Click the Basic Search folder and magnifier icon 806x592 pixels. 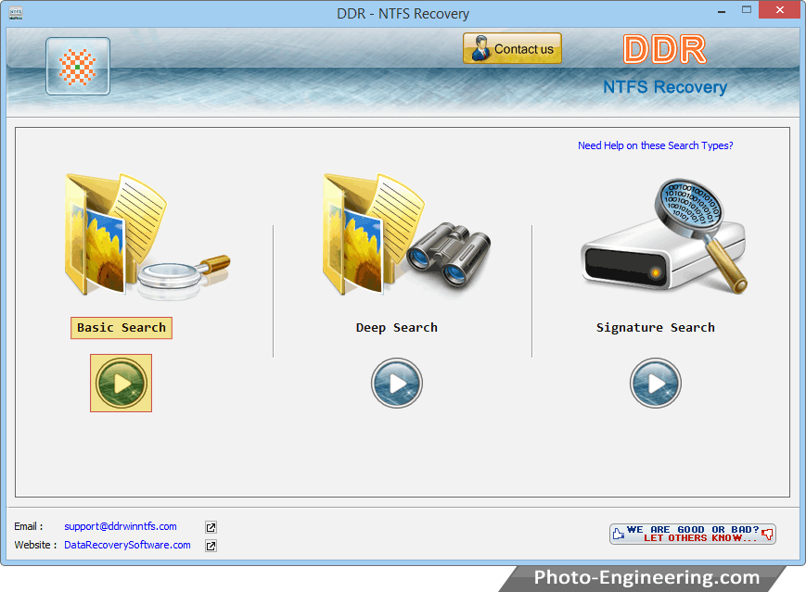tap(147, 236)
